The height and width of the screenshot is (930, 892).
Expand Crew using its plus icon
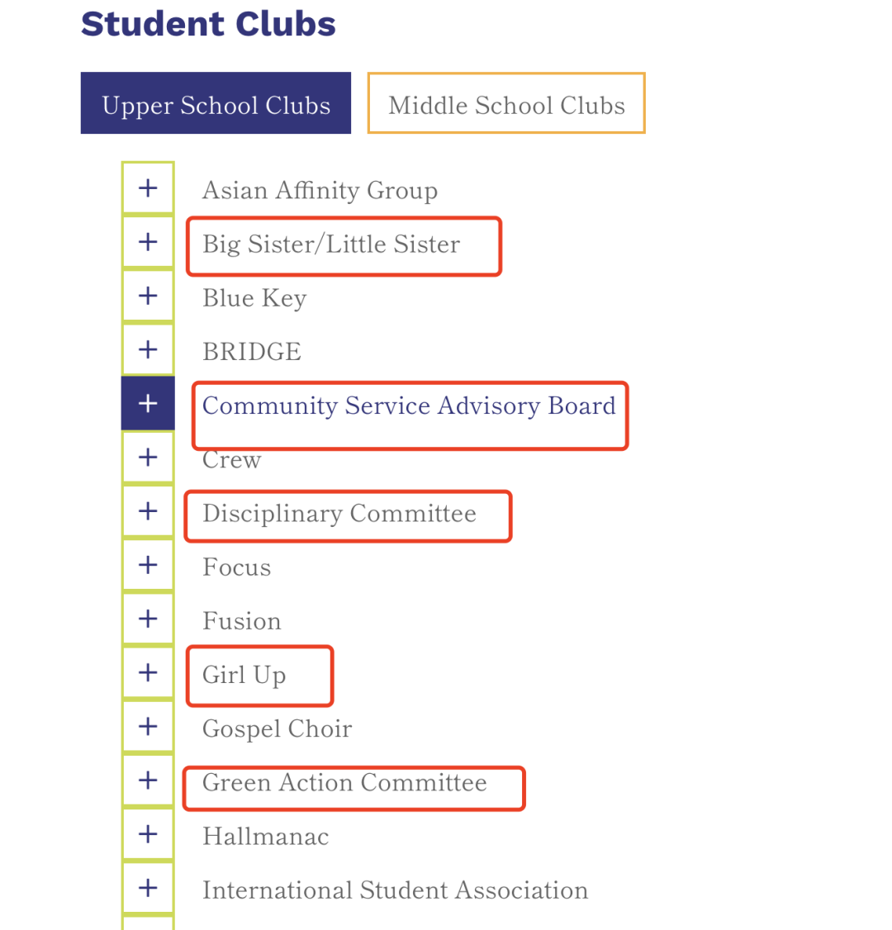[x=149, y=458]
